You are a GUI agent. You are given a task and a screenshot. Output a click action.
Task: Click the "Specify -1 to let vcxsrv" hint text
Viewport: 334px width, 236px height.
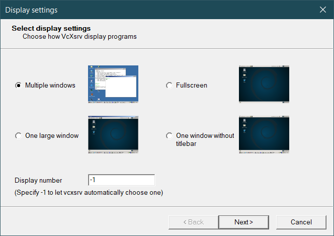tap(89, 193)
